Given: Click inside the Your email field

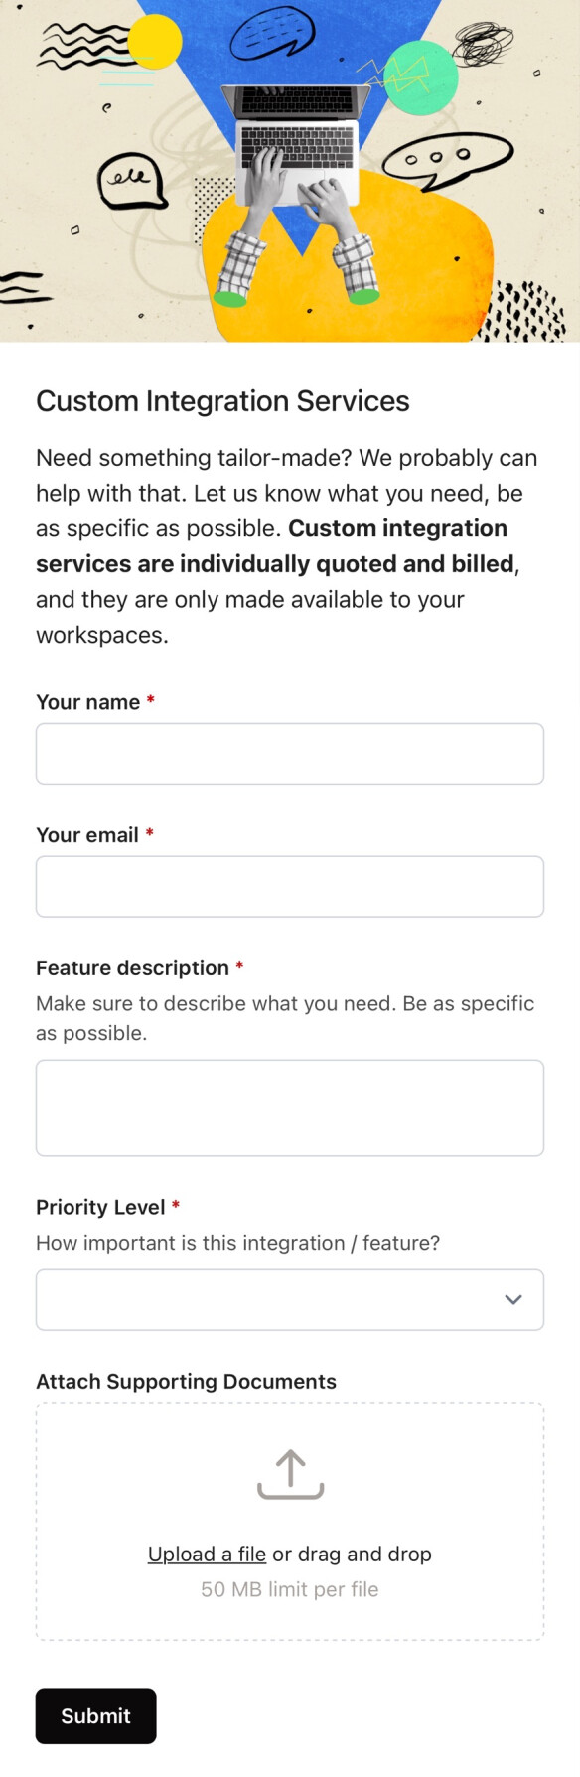Looking at the screenshot, I should 289,886.
